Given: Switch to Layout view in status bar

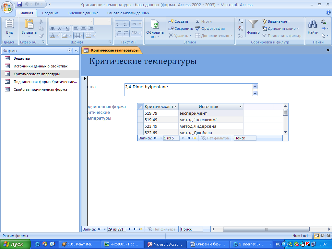Looking at the screenshot, I should (x=323, y=236).
